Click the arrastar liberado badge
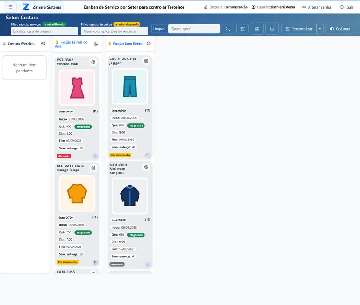This screenshot has width=360, height=305. pyautogui.click(x=54, y=24)
